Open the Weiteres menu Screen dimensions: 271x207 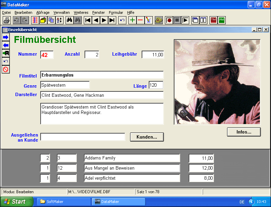pyautogui.click(x=81, y=12)
